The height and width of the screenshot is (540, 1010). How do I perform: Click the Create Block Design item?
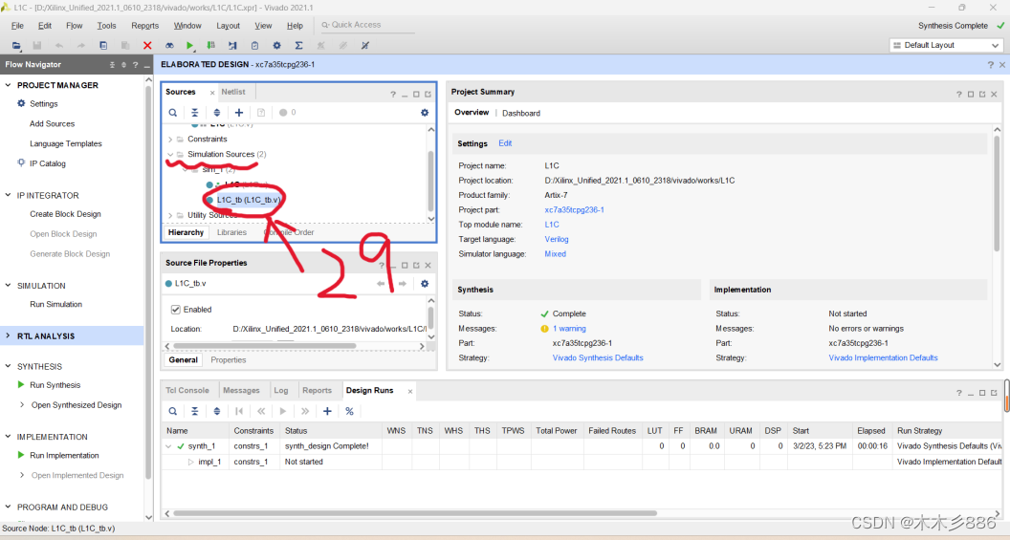click(x=65, y=214)
